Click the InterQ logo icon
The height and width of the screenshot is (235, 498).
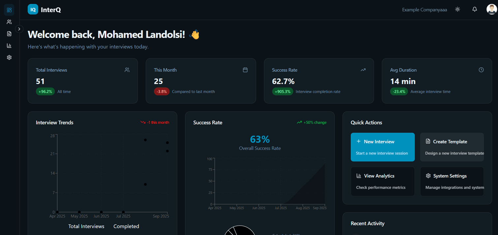[x=33, y=10]
